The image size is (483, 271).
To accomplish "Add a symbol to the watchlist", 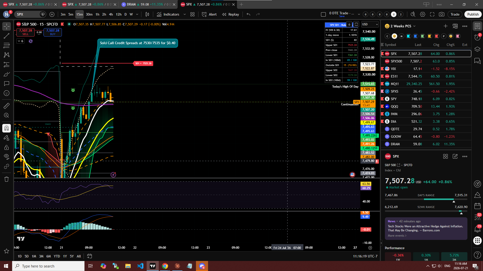I will 446,26.
